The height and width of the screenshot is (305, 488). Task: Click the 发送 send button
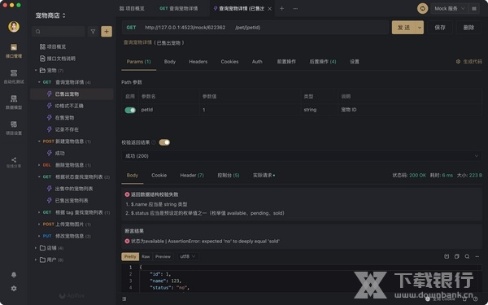403,28
